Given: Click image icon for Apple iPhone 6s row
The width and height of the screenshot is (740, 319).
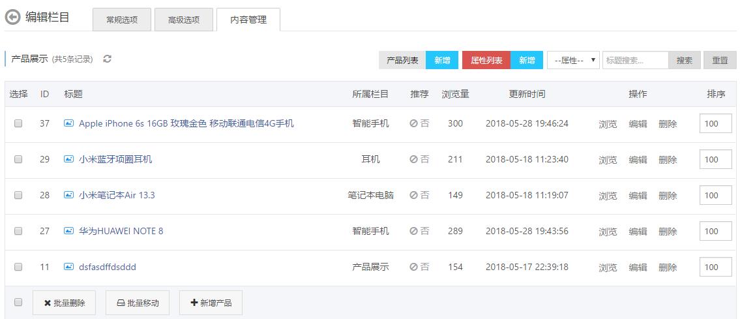Looking at the screenshot, I should tap(68, 124).
